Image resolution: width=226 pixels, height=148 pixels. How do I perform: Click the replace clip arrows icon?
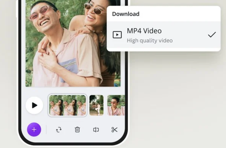click(59, 130)
